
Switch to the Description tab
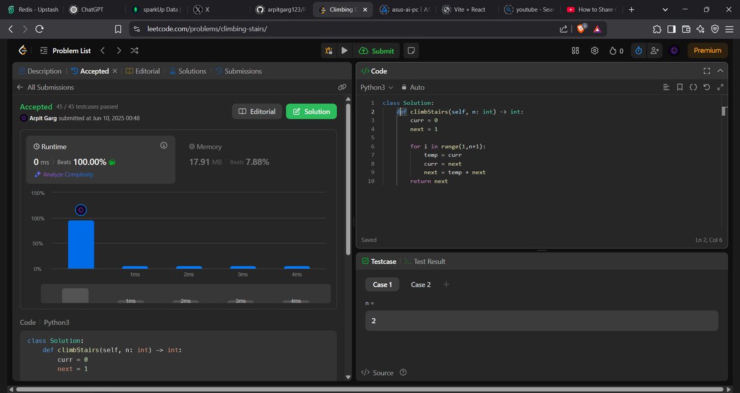pyautogui.click(x=41, y=71)
